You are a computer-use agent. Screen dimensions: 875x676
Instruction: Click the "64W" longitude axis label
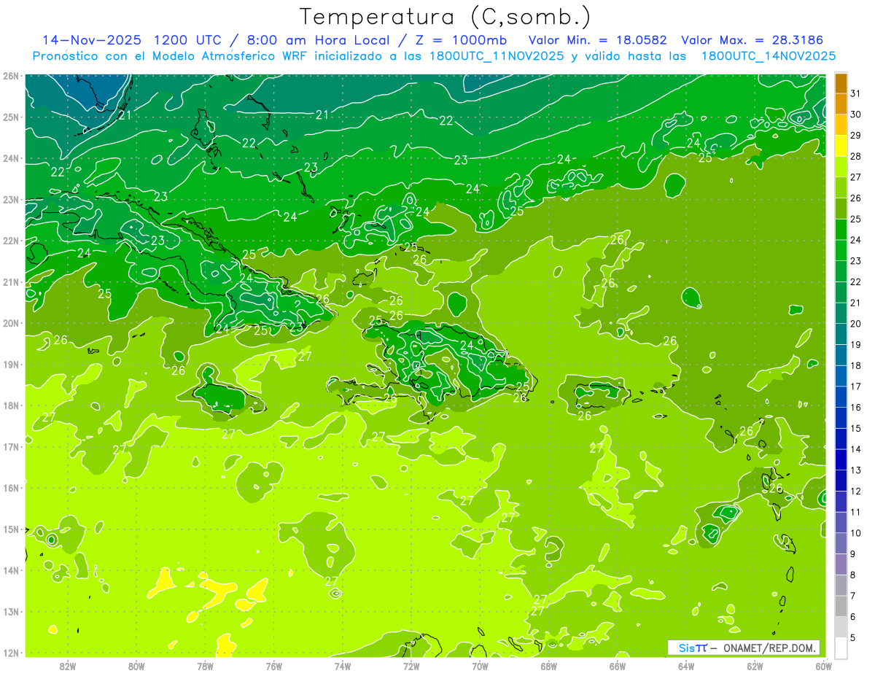pyautogui.click(x=686, y=666)
